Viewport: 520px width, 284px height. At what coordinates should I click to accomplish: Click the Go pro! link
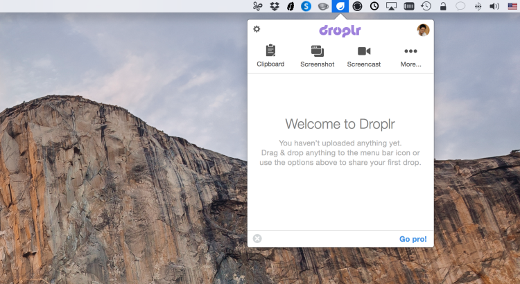413,239
